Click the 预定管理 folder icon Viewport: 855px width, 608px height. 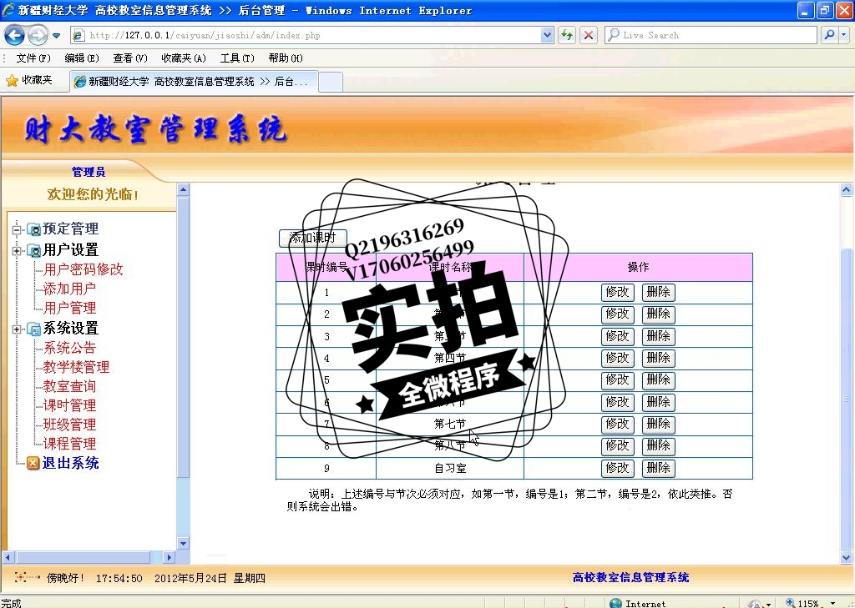33,229
